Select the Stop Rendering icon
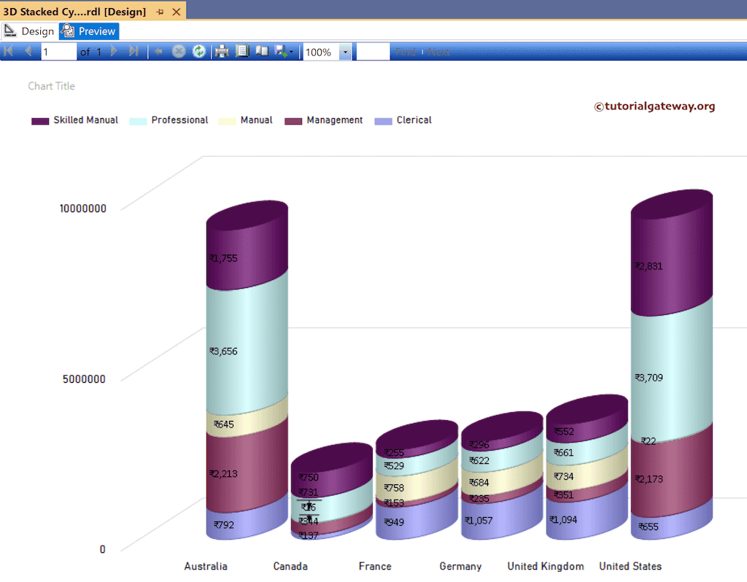The width and height of the screenshot is (747, 582). tap(179, 51)
